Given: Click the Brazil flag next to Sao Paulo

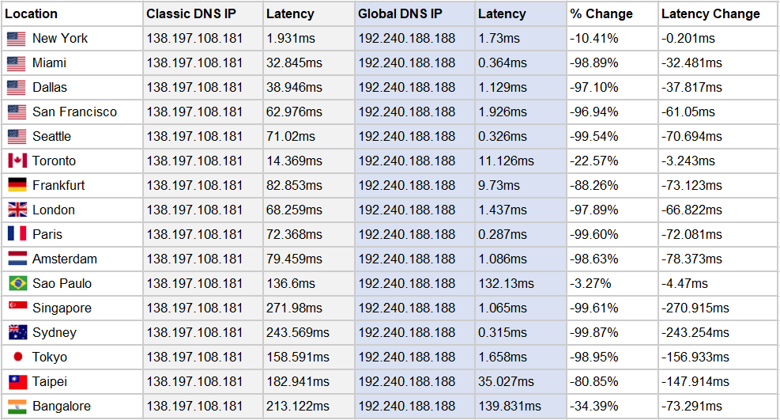Looking at the screenshot, I should tap(17, 284).
